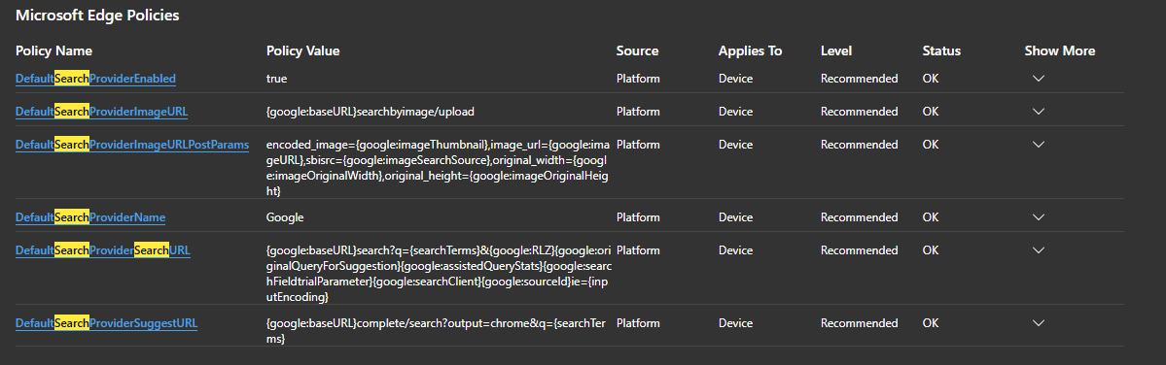
Task: Click Recommended level in DefaultSearchProviderSearchURL row
Action: tap(859, 250)
